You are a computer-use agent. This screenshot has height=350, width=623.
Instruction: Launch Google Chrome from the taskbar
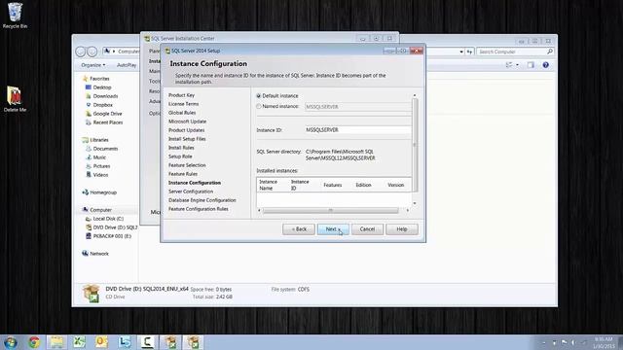(x=34, y=342)
